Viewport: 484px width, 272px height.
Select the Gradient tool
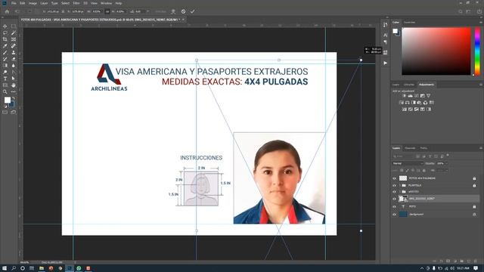coord(5,66)
